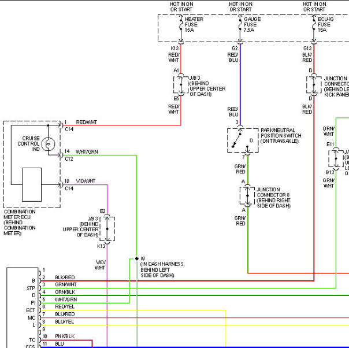This screenshot has width=349, height=348.
Task: Click RED/WHT label at pin 1
Action: pyautogui.click(x=87, y=122)
